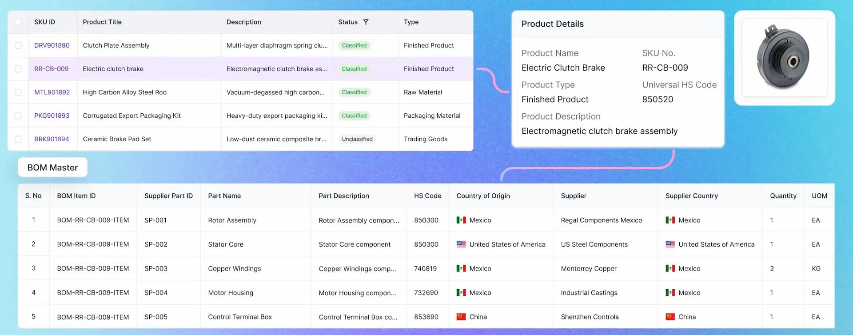Check the RR-CB-009 row checkbox

(18, 69)
